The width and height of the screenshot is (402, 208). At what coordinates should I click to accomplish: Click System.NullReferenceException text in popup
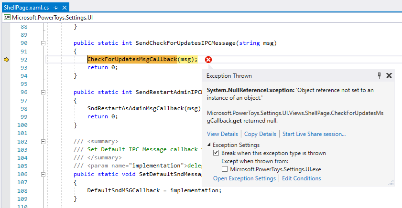click(x=251, y=90)
